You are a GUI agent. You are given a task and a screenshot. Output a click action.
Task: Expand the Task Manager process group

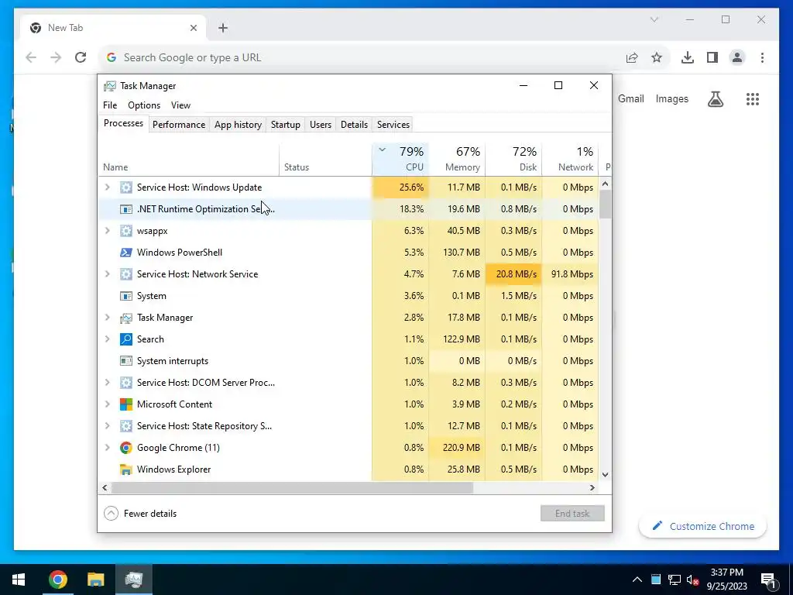point(107,318)
